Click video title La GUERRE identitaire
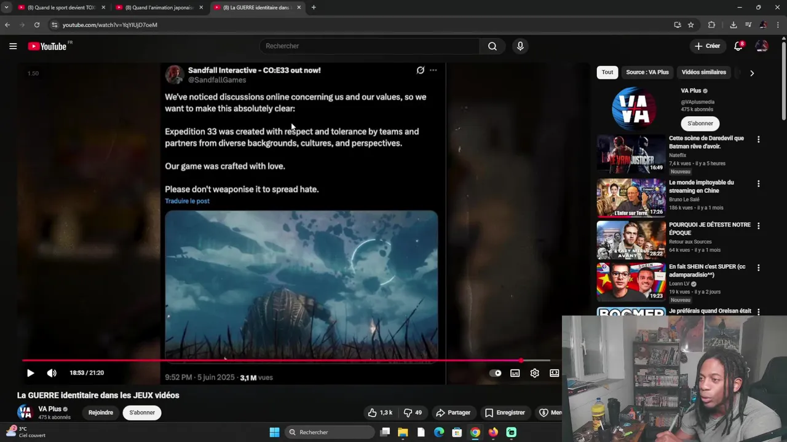Viewport: 787px width, 442px height. click(98, 395)
